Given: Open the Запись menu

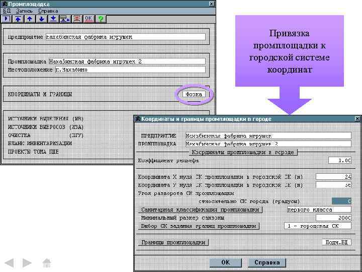Looking at the screenshot, I should tap(24, 11).
